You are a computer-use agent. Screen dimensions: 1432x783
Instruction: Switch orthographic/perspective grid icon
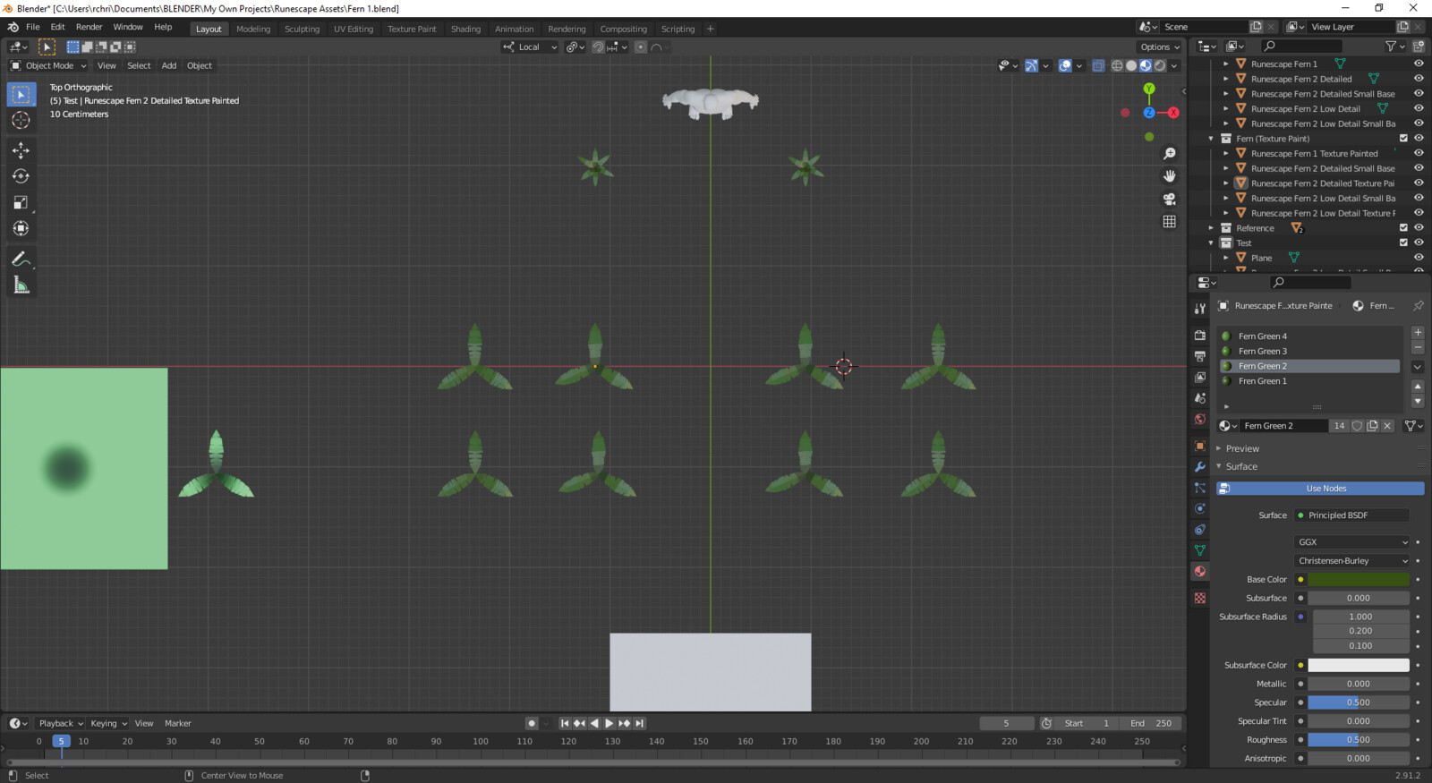point(1169,221)
